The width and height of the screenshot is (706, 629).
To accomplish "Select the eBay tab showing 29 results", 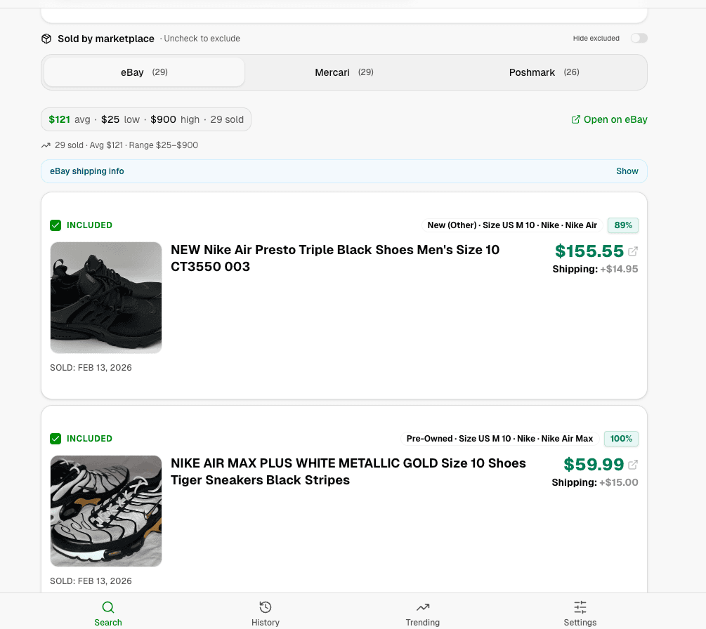I will pyautogui.click(x=143, y=72).
